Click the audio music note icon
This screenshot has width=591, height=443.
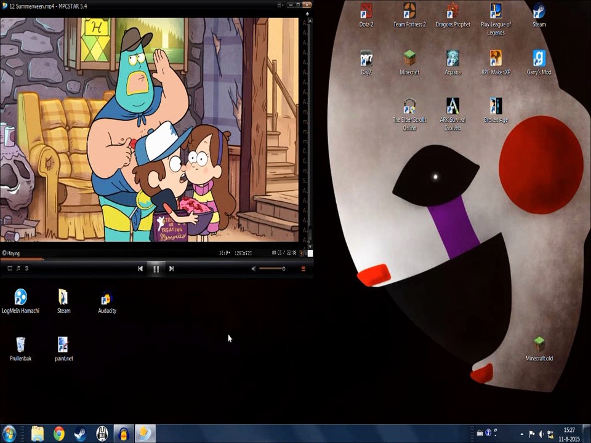18,268
